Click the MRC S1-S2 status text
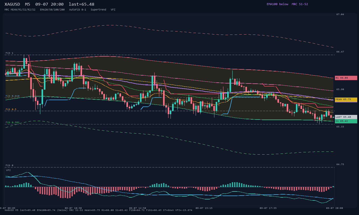Image resolution: width=359 pixels, height=215 pixels. [300, 4]
